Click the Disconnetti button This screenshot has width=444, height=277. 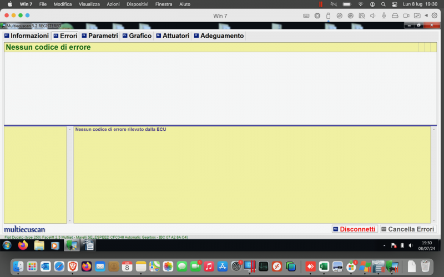pos(355,229)
